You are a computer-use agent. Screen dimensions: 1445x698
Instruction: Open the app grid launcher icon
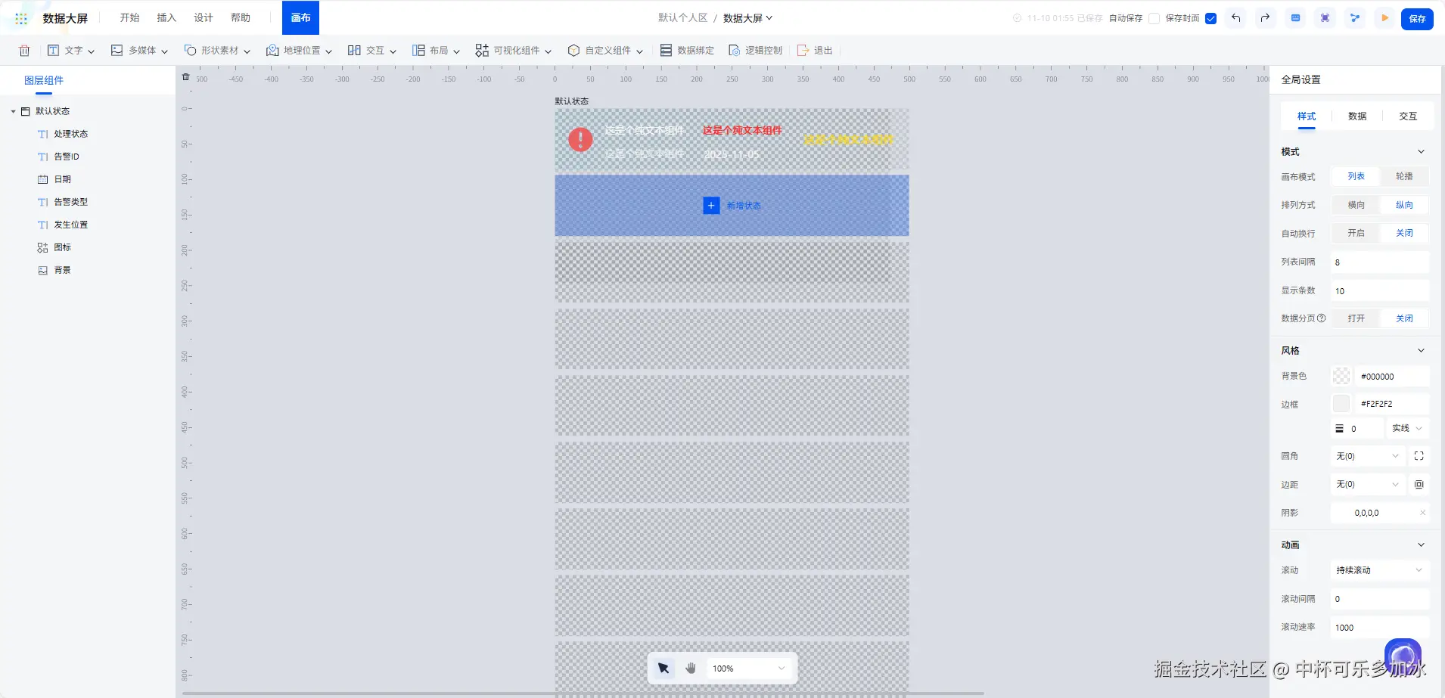[21, 18]
